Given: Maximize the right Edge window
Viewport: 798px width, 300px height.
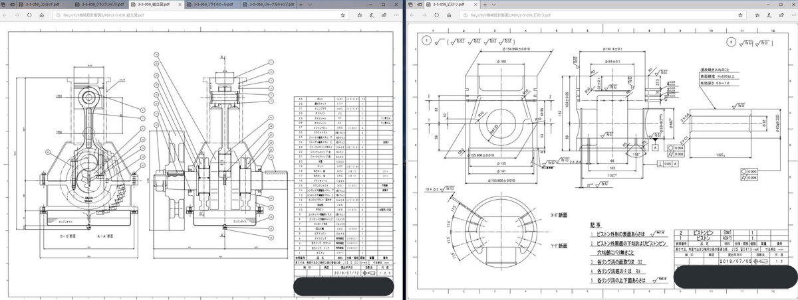Looking at the screenshot, I should coord(781,5).
